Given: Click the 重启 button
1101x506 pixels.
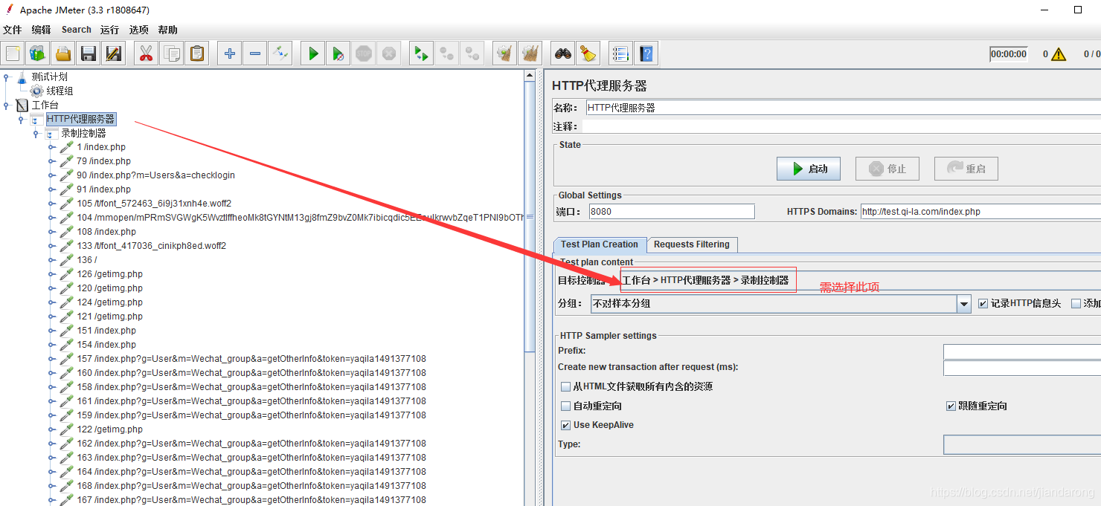Looking at the screenshot, I should (966, 169).
